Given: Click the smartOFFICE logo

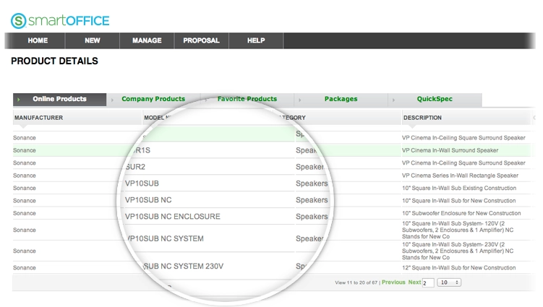Looking at the screenshot, I should (60, 21).
